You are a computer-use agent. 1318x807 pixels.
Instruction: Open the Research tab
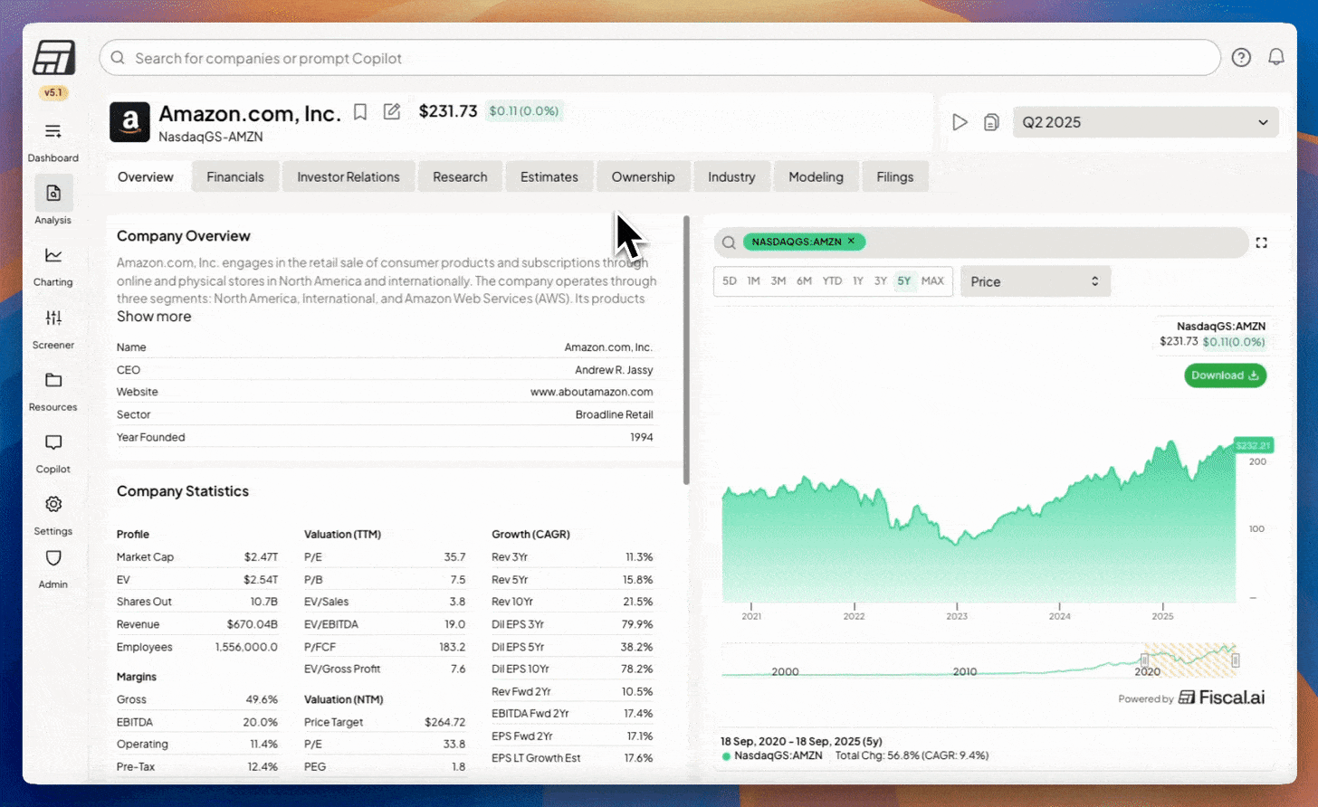[x=460, y=177]
